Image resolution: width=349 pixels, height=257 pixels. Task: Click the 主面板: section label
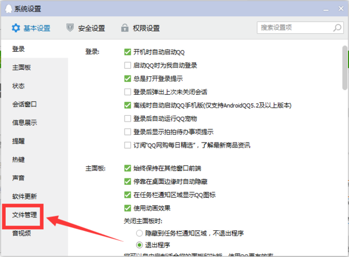[x=95, y=168]
